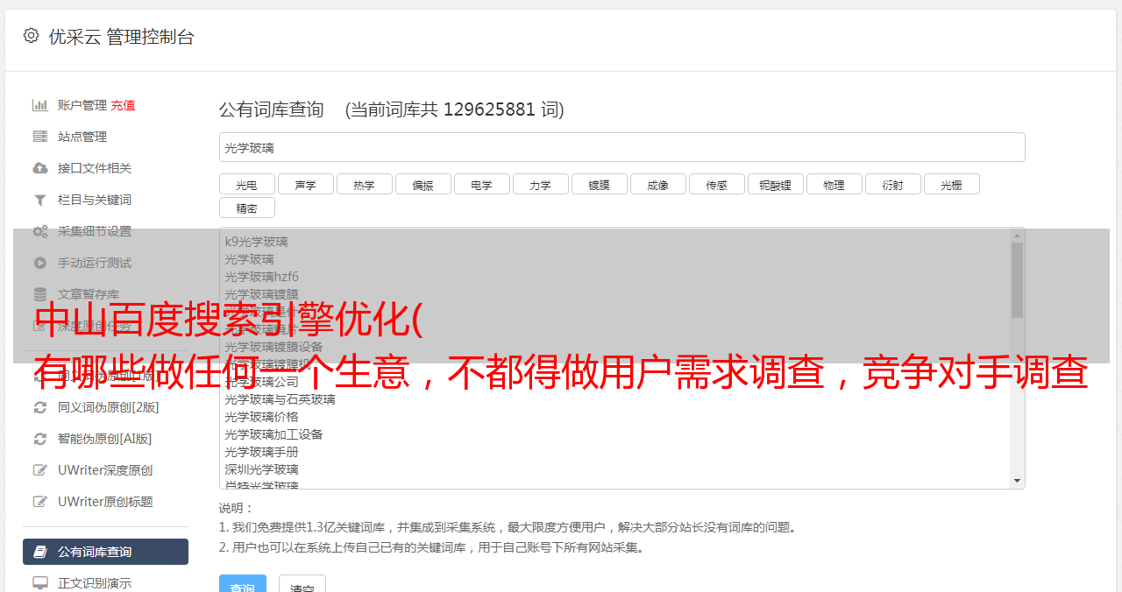This screenshot has height=592, width=1122.
Task: Click the edit icon for UWriter原创标题
Action: coord(40,502)
